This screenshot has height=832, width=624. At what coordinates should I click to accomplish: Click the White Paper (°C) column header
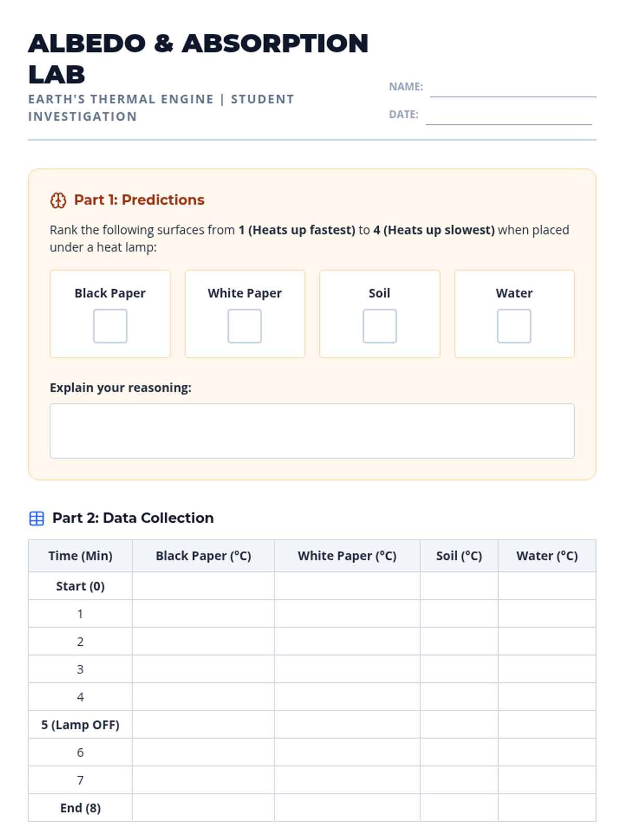pos(347,556)
